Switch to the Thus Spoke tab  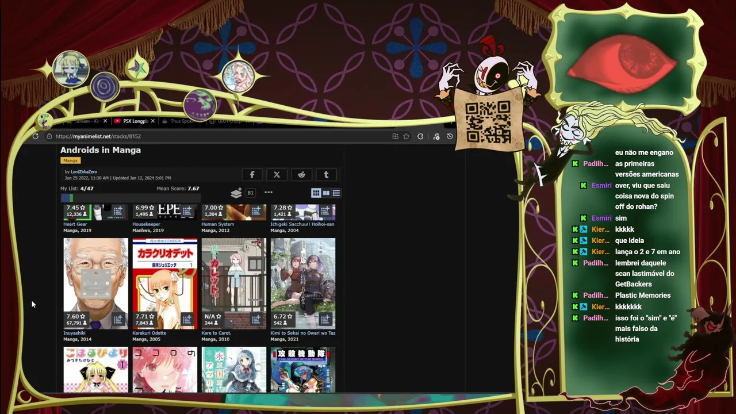click(181, 121)
